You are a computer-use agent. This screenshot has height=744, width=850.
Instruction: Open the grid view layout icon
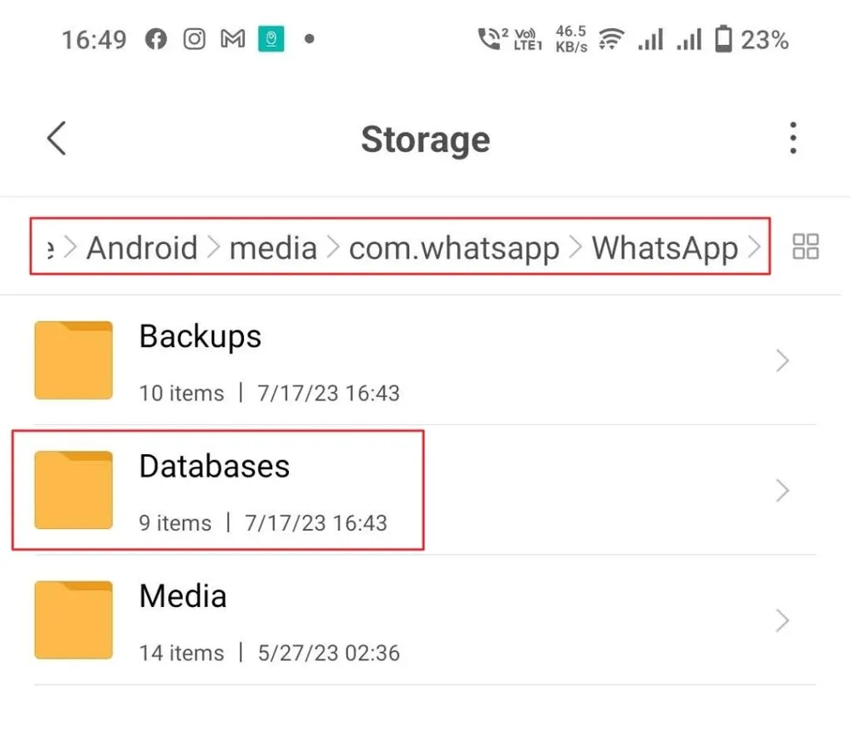[x=804, y=247]
